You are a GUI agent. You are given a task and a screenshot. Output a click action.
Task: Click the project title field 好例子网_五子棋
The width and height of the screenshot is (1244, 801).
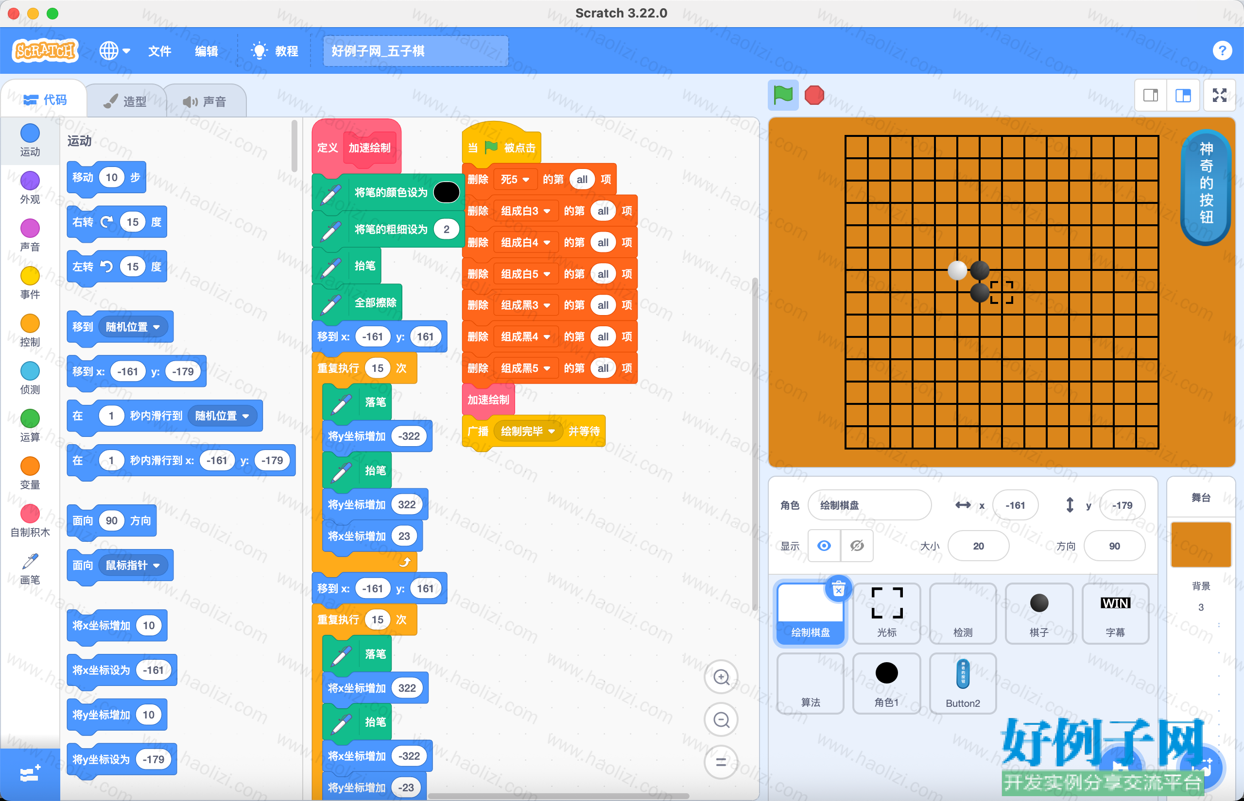[415, 51]
